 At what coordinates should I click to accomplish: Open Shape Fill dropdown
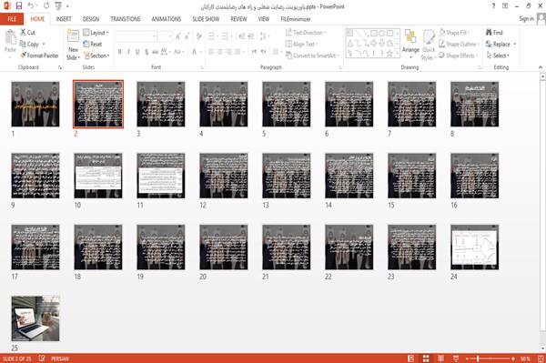(x=454, y=33)
